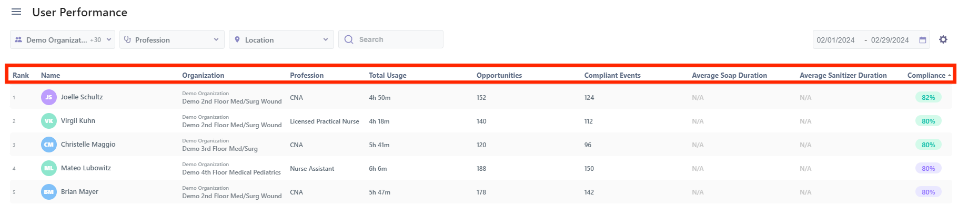Sort by Compliant Events column header
958x205 pixels.
(612, 75)
